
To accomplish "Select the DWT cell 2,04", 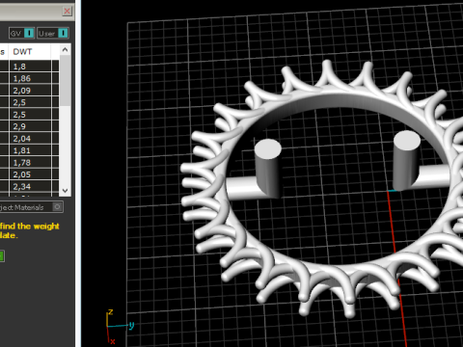I will (x=30, y=139).
